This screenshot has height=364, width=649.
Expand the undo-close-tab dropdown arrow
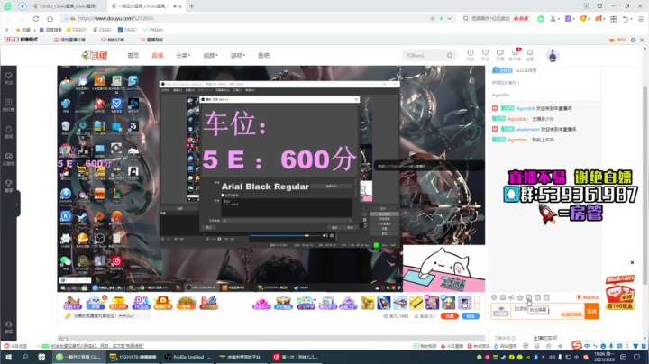pos(632,19)
